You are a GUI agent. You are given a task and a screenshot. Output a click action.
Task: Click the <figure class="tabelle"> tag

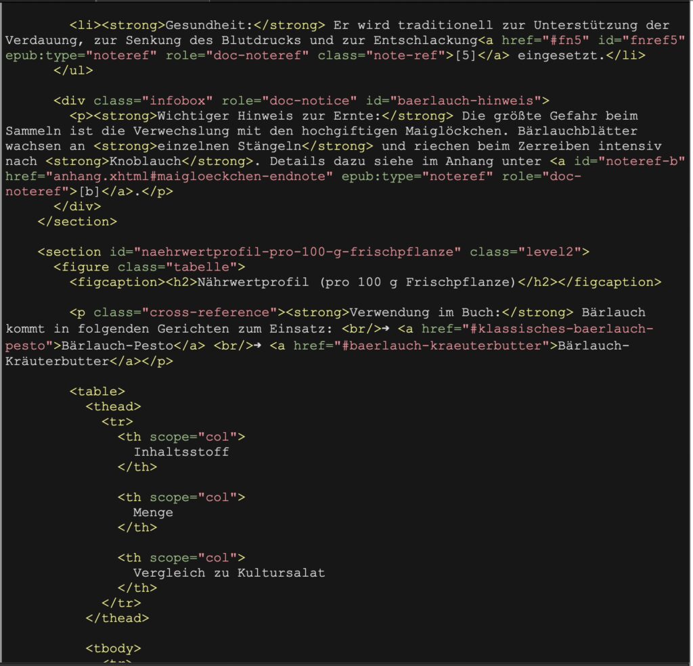149,267
